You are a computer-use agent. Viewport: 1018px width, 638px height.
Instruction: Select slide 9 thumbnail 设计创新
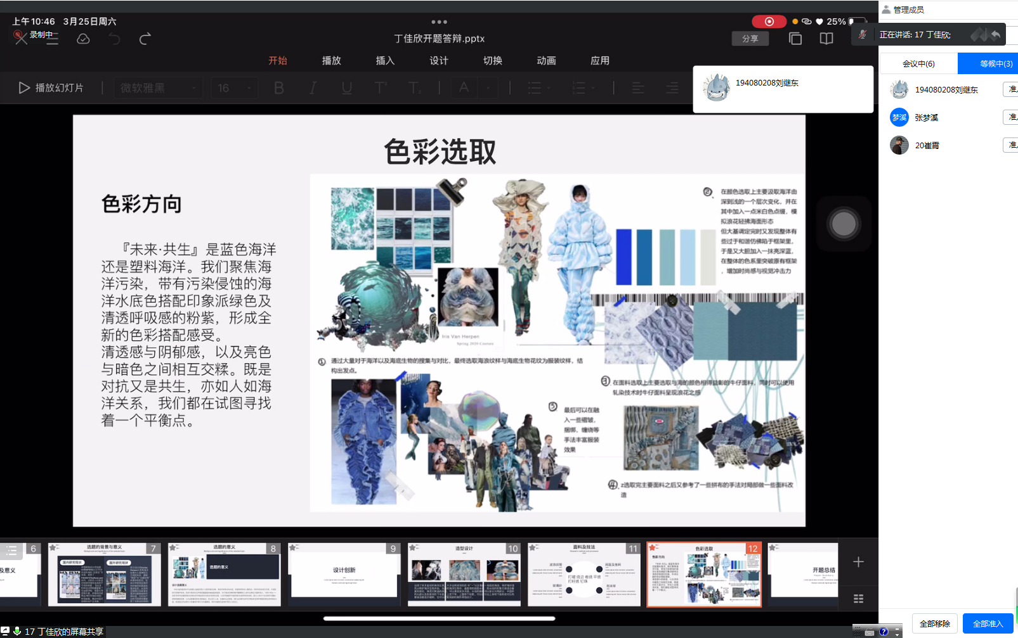pyautogui.click(x=344, y=574)
